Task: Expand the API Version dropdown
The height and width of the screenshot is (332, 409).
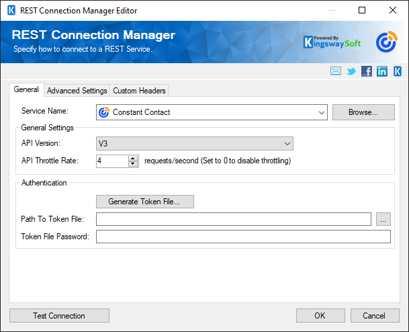Action: (x=287, y=144)
